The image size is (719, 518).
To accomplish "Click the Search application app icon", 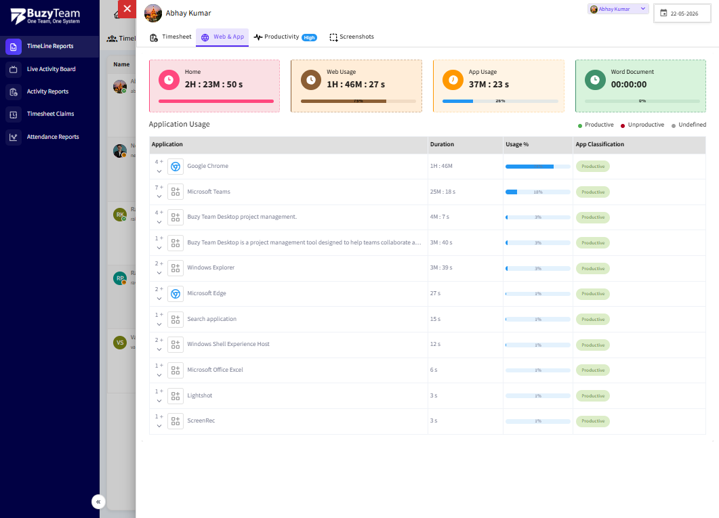I will coord(176,320).
